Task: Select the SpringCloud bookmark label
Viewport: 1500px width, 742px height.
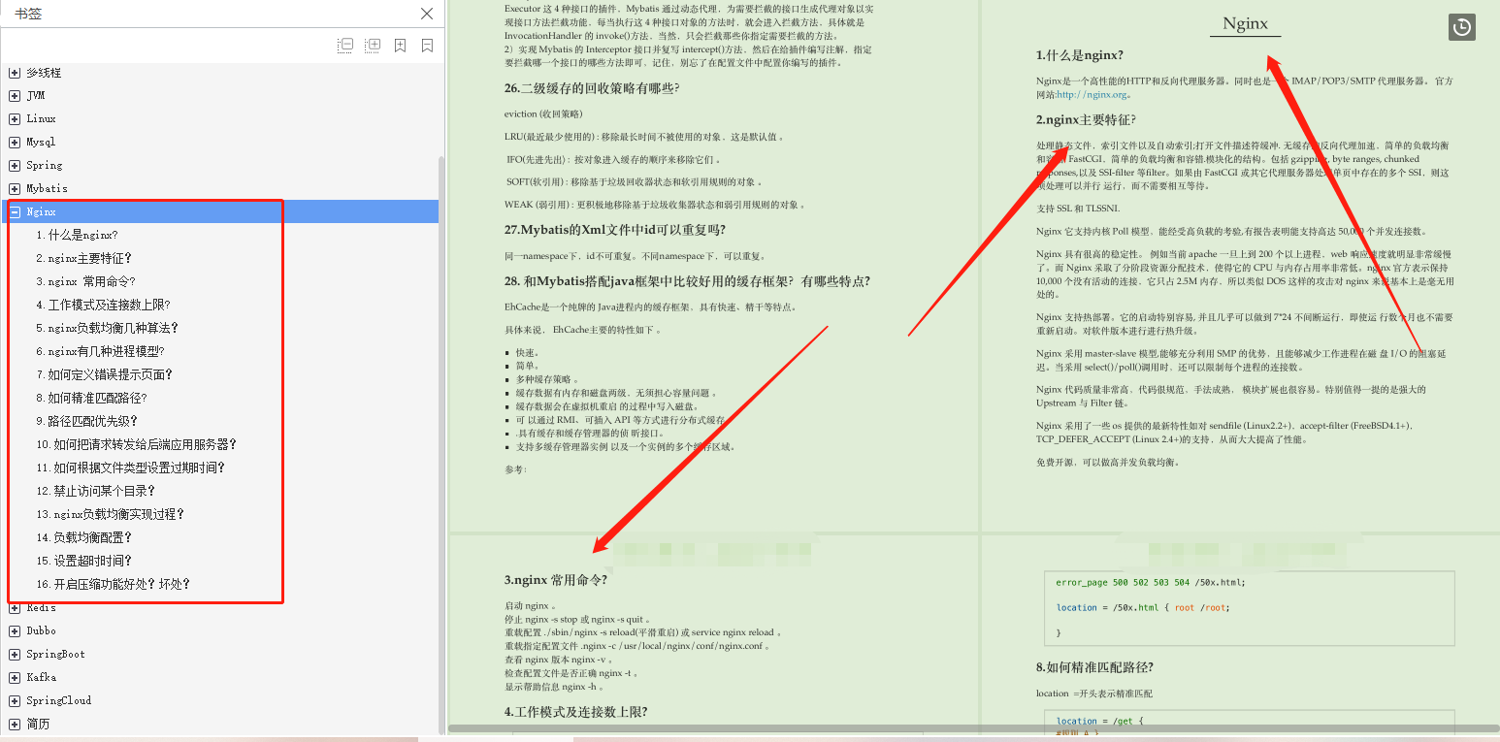Action: click(58, 700)
